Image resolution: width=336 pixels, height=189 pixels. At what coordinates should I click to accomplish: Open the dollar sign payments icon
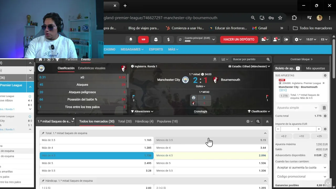169,39
